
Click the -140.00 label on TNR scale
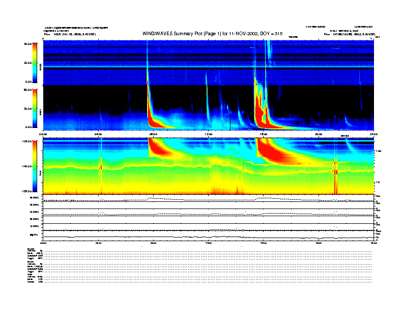click(27, 166)
